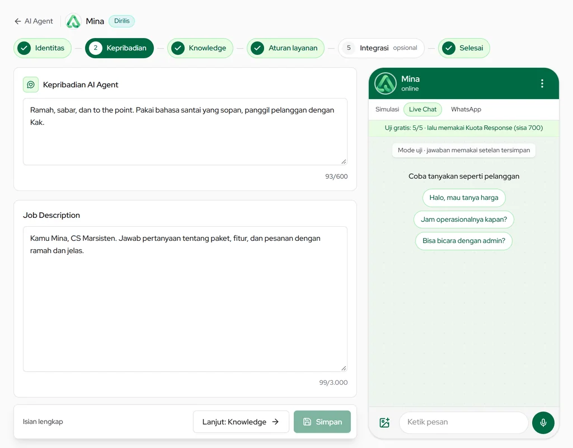Choose suggestion 'Halo, mau tanya harga'

[464, 198]
